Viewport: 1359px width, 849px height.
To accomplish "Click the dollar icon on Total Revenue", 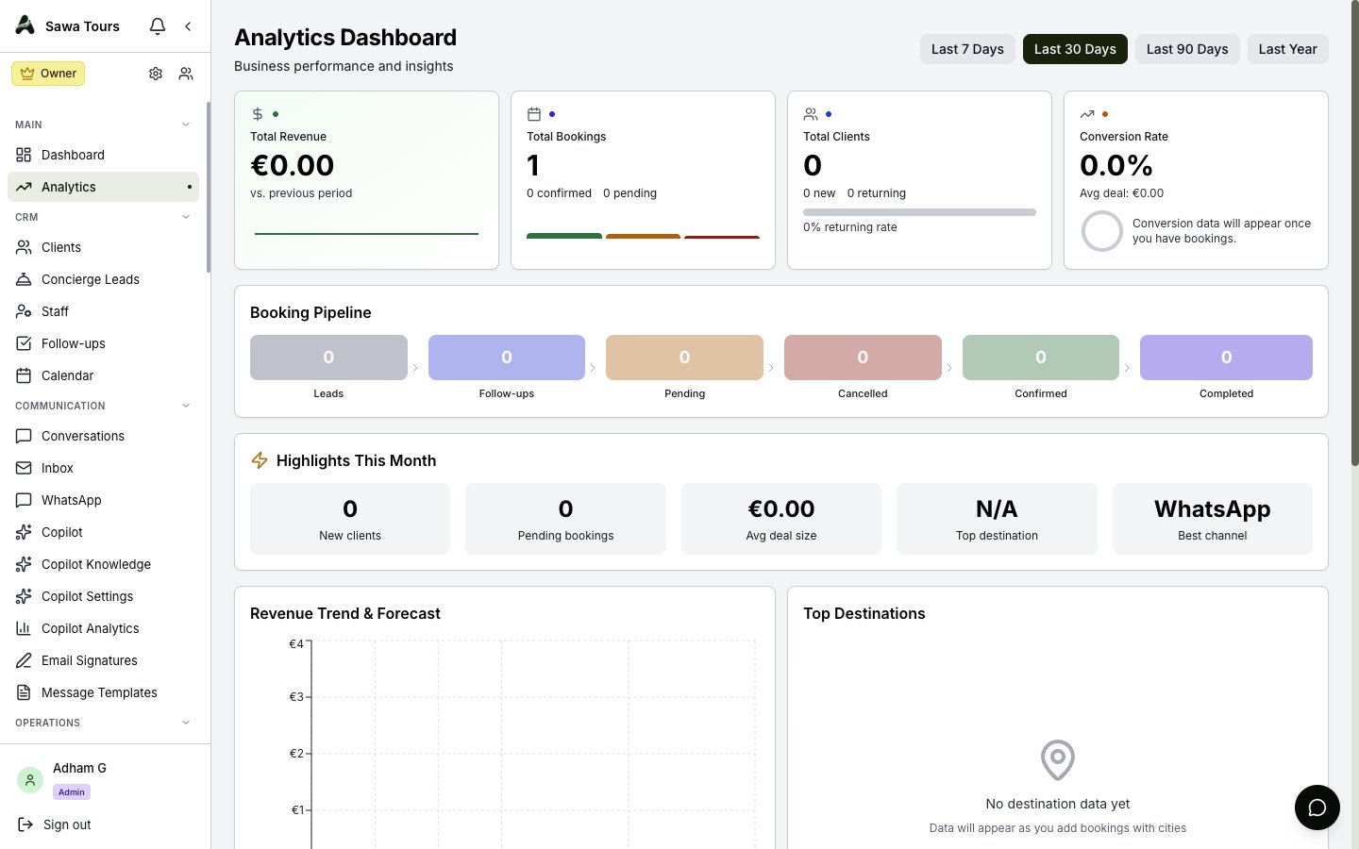I will tap(258, 114).
